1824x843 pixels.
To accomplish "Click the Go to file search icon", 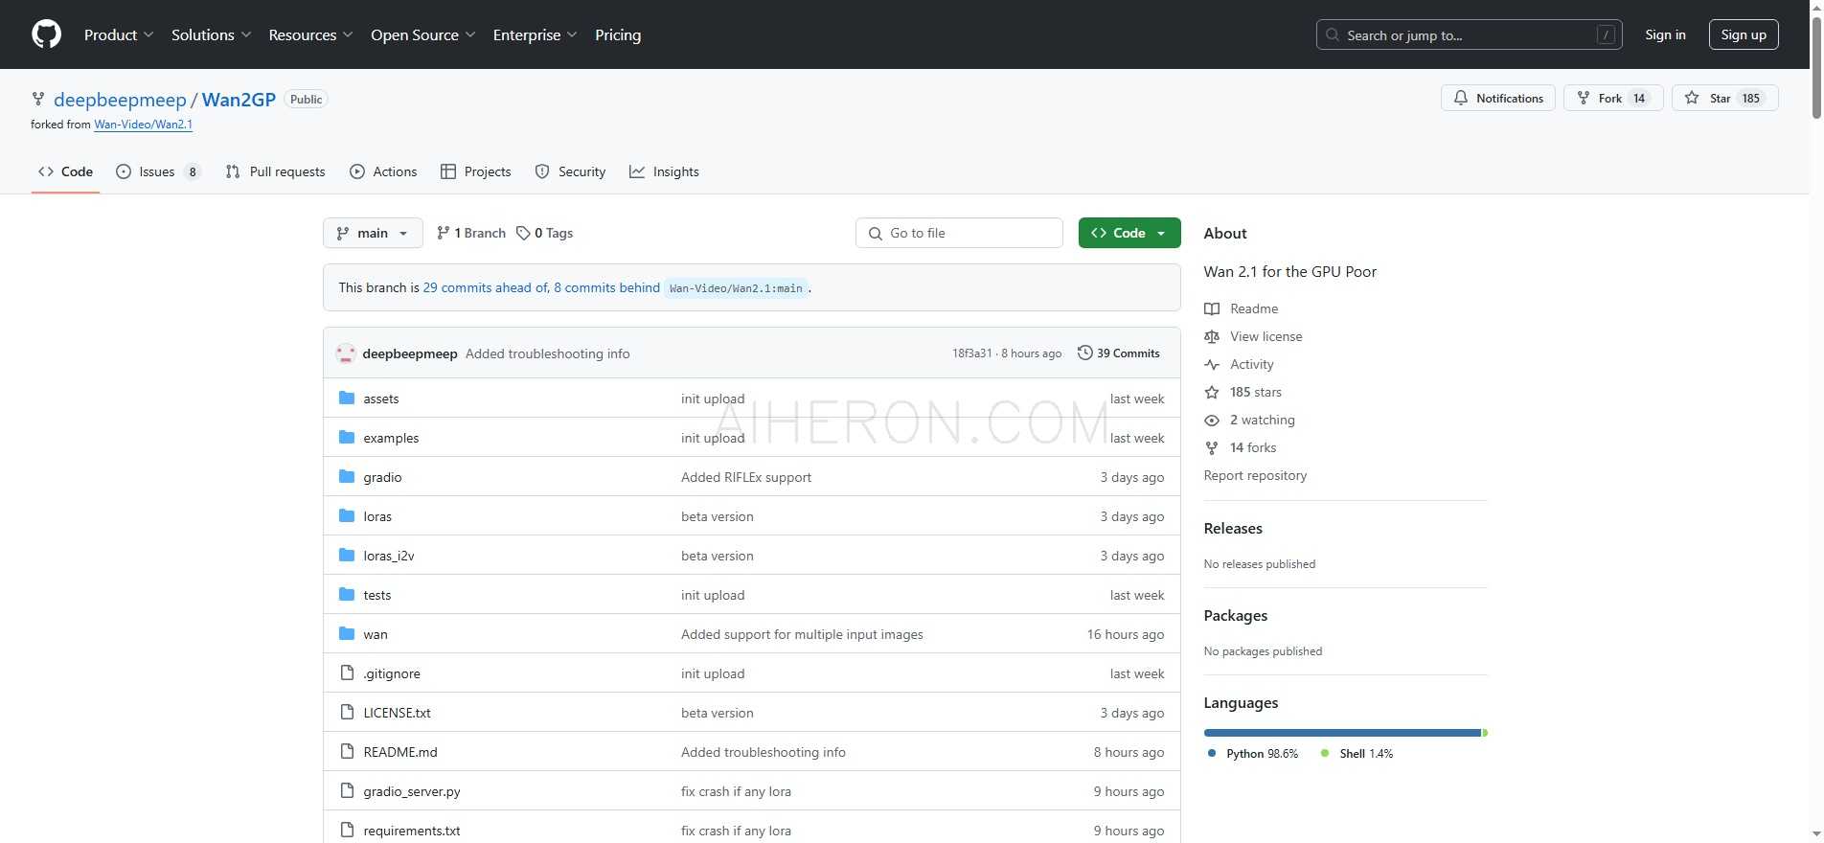I will coord(875,233).
